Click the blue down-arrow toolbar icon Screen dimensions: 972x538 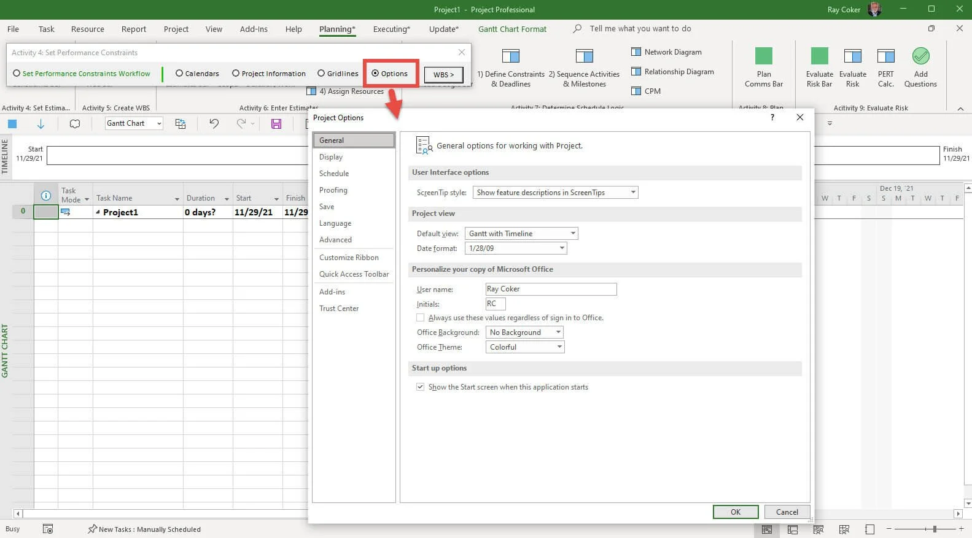coord(41,123)
